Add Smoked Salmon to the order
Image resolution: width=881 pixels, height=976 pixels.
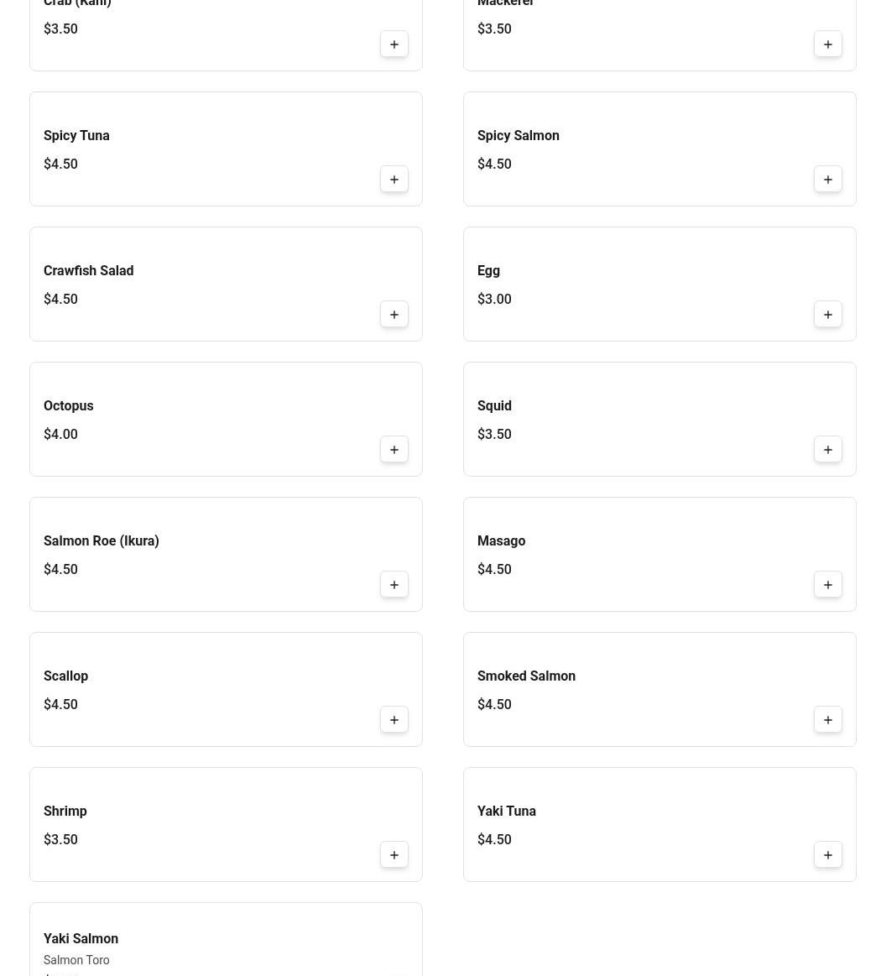[828, 720]
